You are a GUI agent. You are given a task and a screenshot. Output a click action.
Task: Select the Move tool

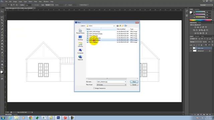(x=2, y=12)
